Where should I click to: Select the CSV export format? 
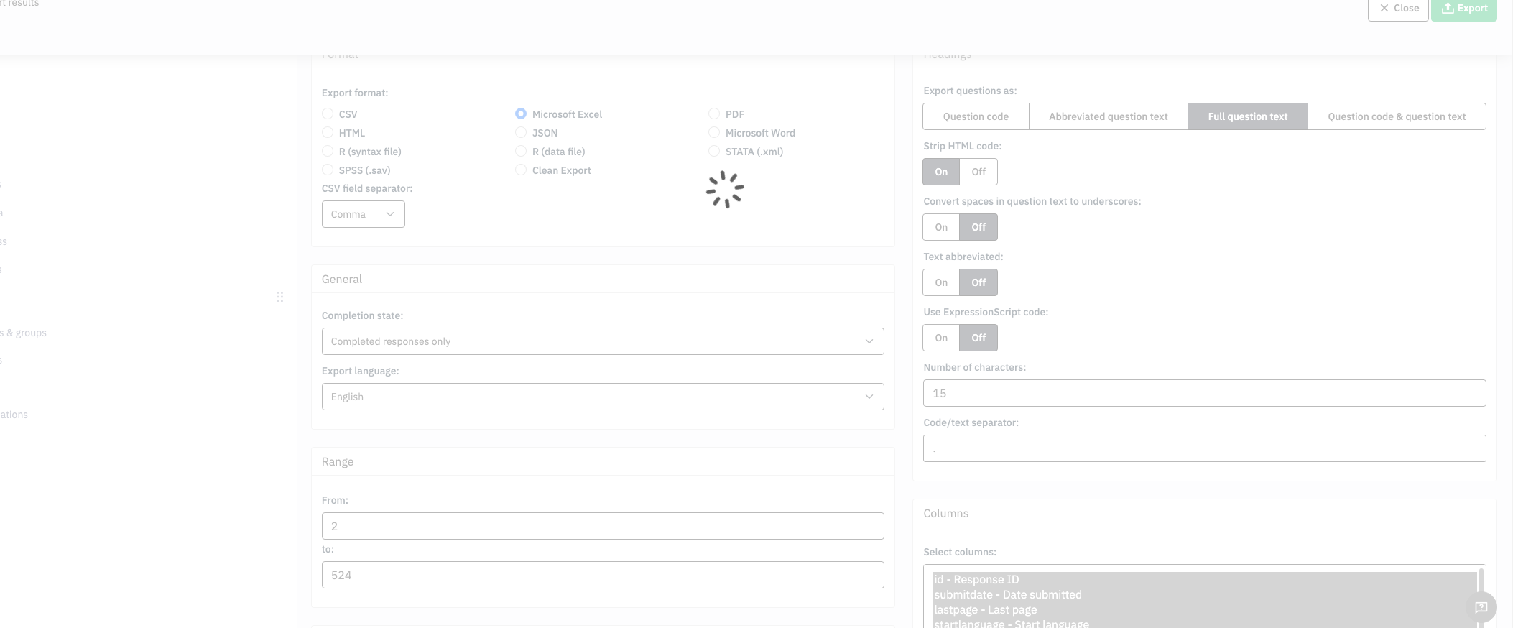click(328, 114)
